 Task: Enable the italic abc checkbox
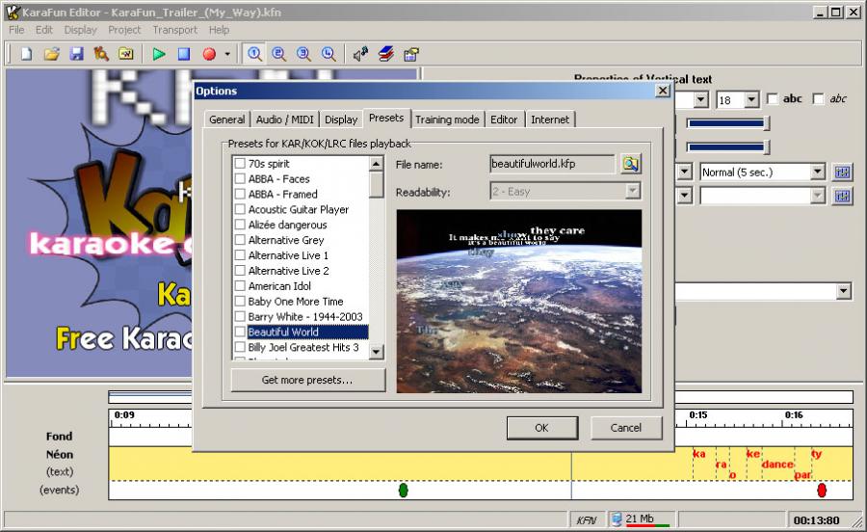(818, 99)
